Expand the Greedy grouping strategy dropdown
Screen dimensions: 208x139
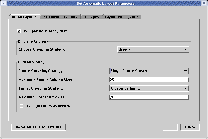153,49
